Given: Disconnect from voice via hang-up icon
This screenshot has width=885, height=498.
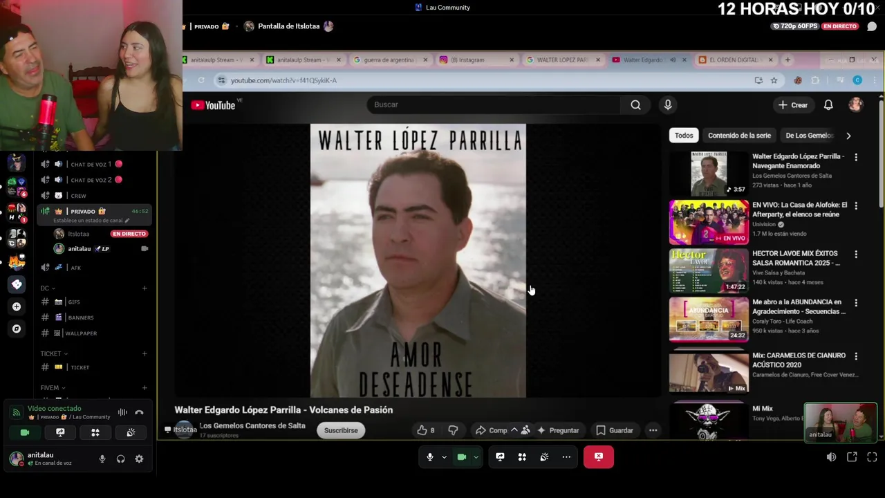Looking at the screenshot, I should coord(139,412).
